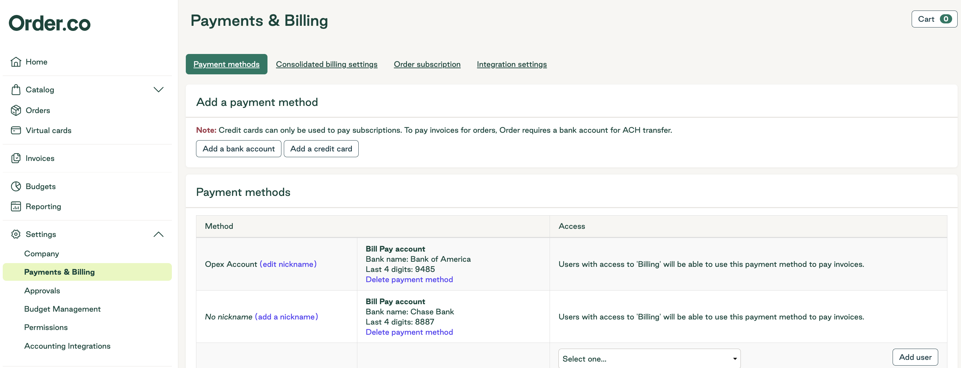
Task: Delete the Chase Bank payment method
Action: click(x=409, y=332)
